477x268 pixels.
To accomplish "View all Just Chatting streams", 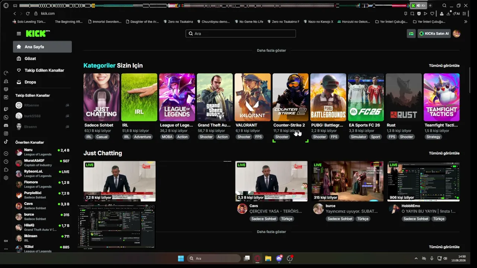I will (444, 153).
